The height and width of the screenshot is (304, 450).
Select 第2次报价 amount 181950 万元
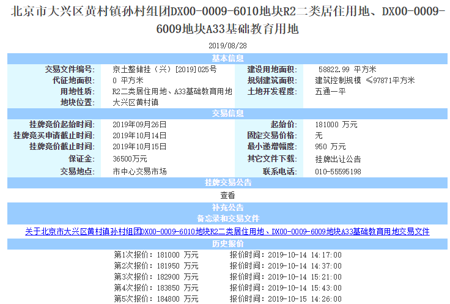pos(177,266)
